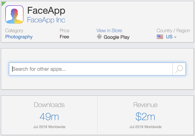The image size is (195, 136).
Task: Click the Android robot store icon
Action: coord(99,37)
